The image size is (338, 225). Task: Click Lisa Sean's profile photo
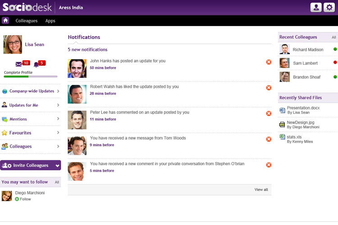click(13, 45)
